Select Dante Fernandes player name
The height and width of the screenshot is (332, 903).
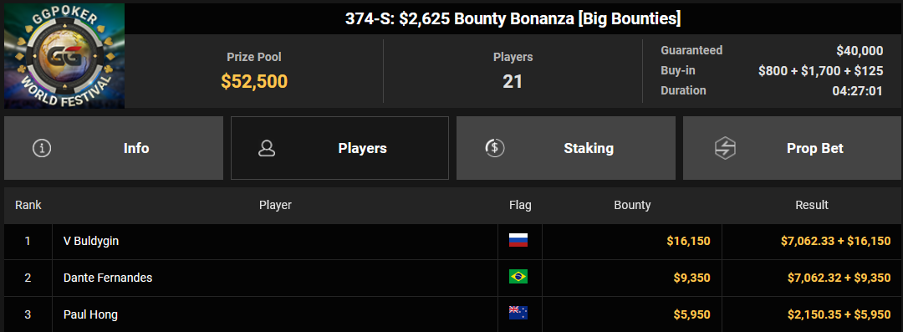pyautogui.click(x=108, y=278)
